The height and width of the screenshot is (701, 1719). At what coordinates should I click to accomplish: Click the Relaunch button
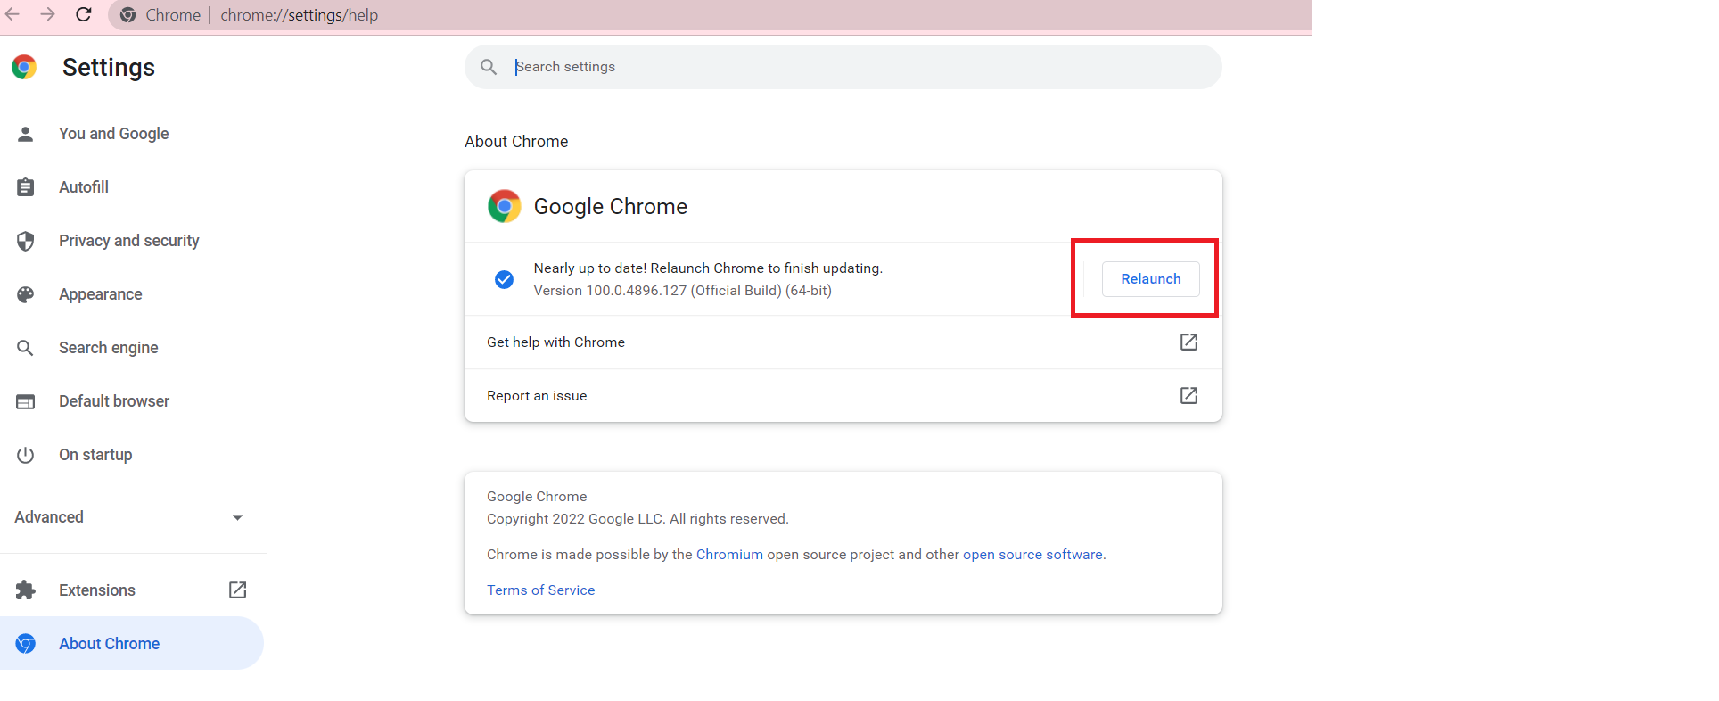1151,279
